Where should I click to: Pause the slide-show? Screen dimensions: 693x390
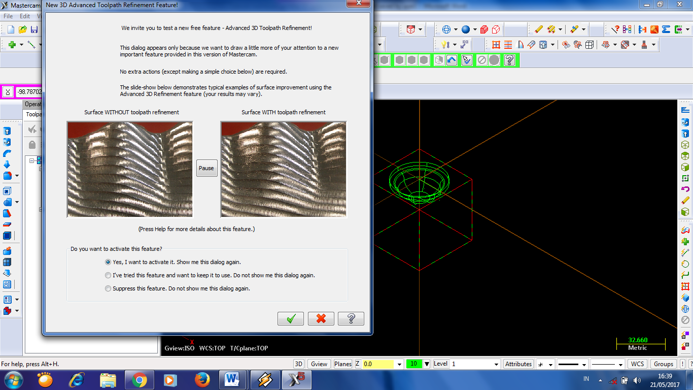coord(206,168)
